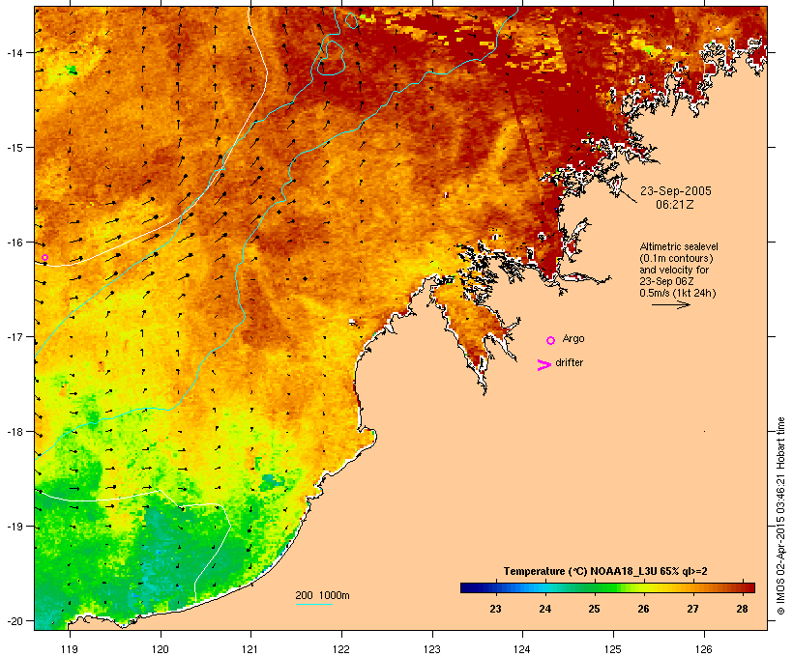
Task: Click the cyan 200 1000m isobath legend line
Action: coord(313,604)
